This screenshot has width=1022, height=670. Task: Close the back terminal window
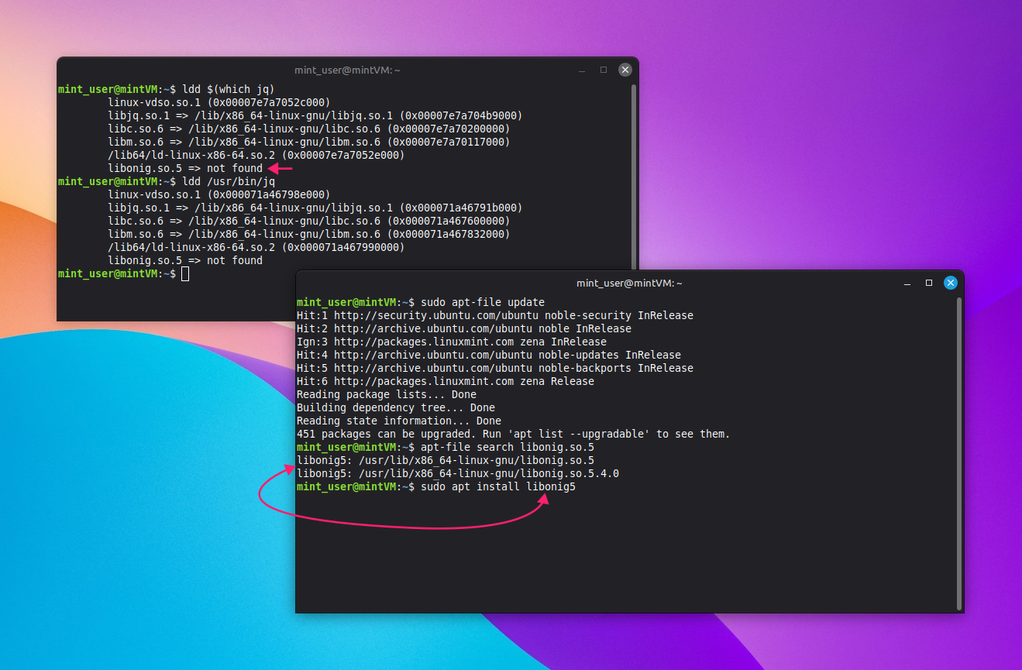pos(625,70)
